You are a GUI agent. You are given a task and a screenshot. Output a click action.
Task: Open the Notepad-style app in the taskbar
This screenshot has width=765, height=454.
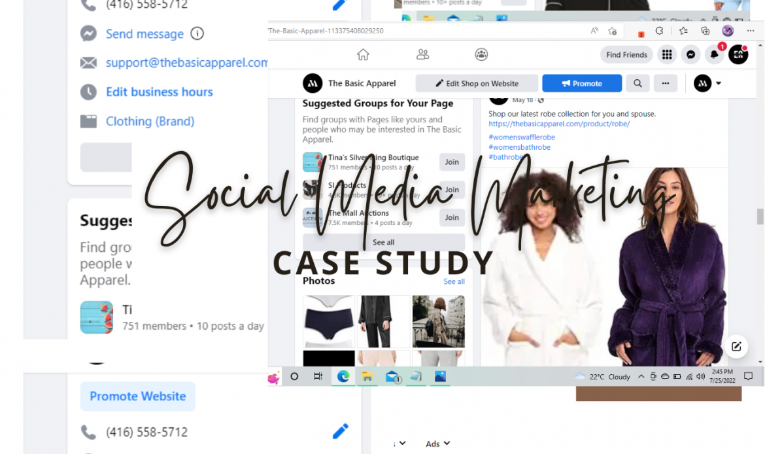pyautogui.click(x=416, y=376)
